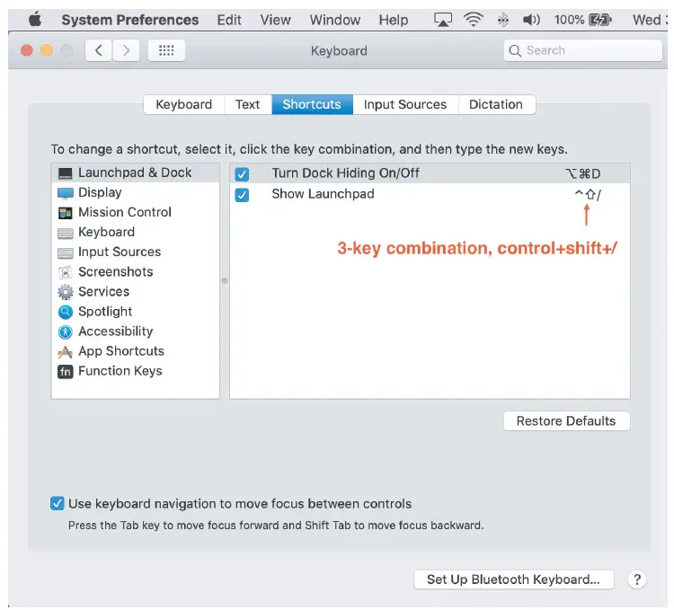The height and width of the screenshot is (610, 674).
Task: Show all preferences grid button
Action: coord(166,50)
